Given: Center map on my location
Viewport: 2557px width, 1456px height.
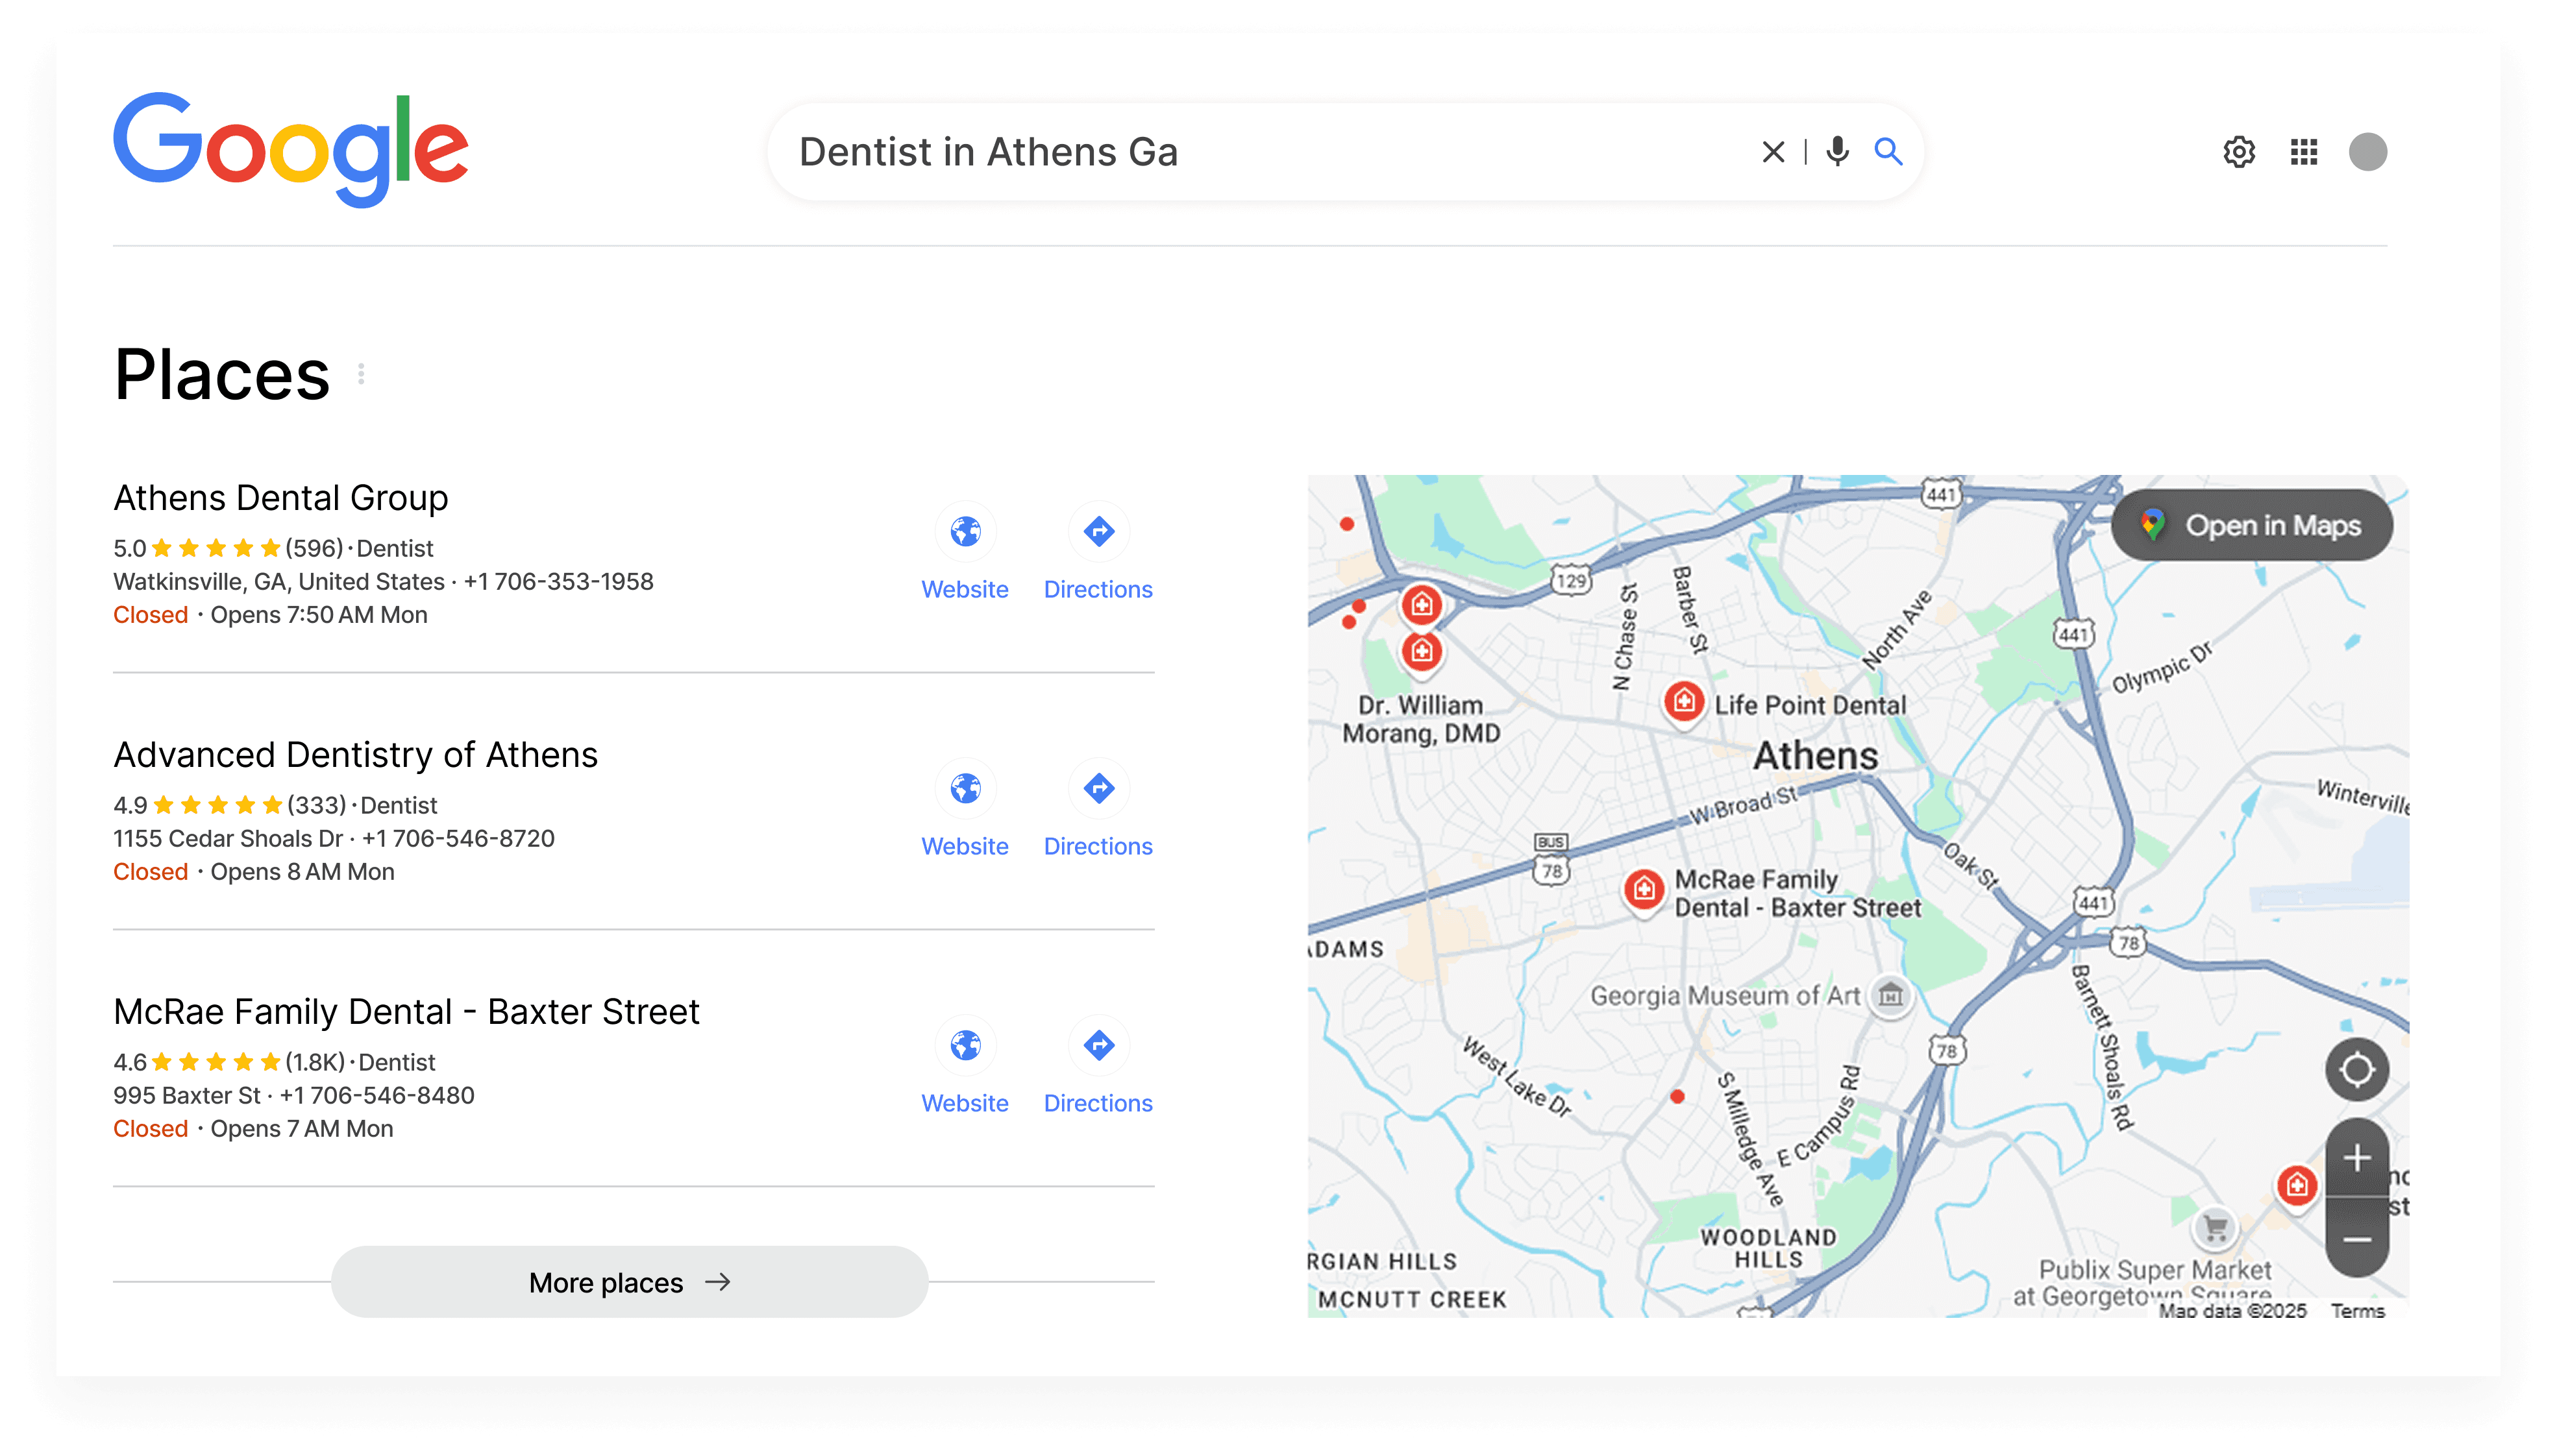Looking at the screenshot, I should point(2357,1070).
